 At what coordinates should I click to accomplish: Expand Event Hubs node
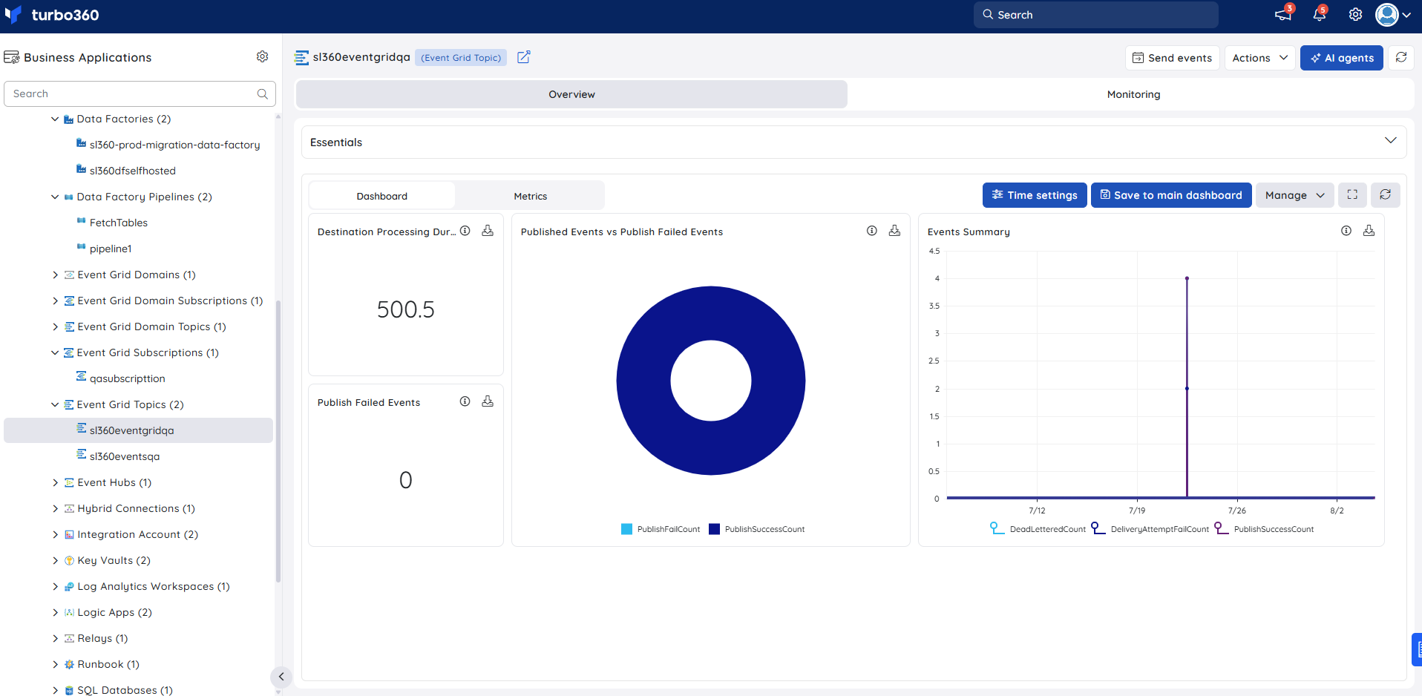click(55, 482)
